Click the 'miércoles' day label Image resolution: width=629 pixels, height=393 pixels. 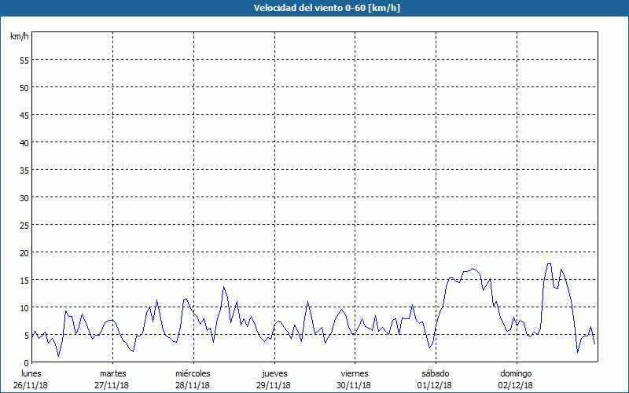point(193,373)
